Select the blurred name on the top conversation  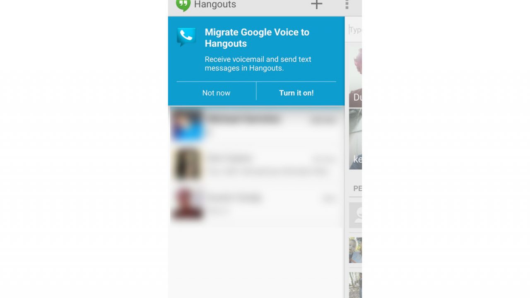point(243,119)
